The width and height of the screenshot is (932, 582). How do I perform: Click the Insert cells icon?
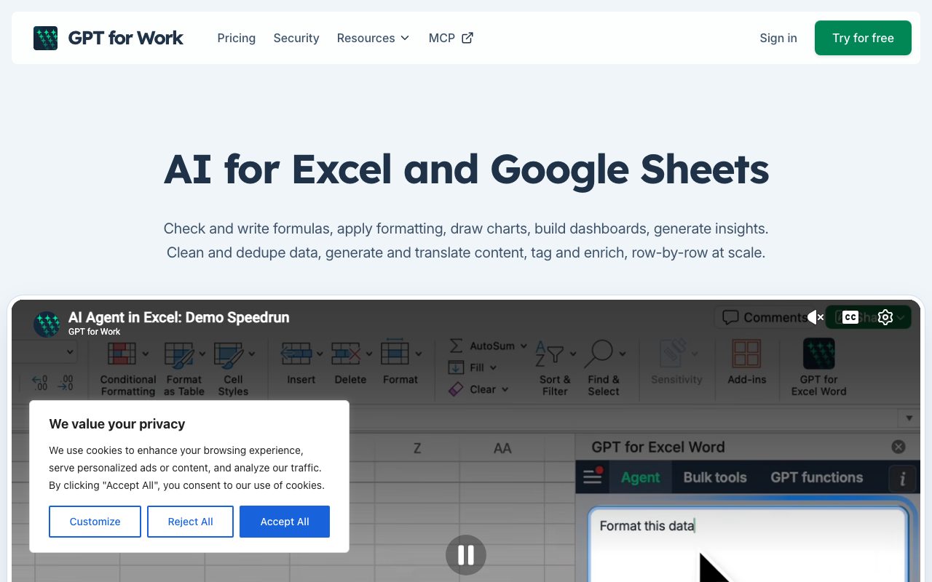click(x=296, y=354)
